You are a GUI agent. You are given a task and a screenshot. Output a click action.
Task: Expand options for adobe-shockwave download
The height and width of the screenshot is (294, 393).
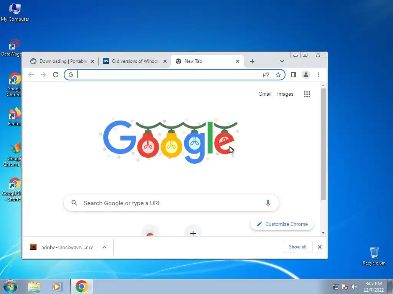pyautogui.click(x=104, y=247)
